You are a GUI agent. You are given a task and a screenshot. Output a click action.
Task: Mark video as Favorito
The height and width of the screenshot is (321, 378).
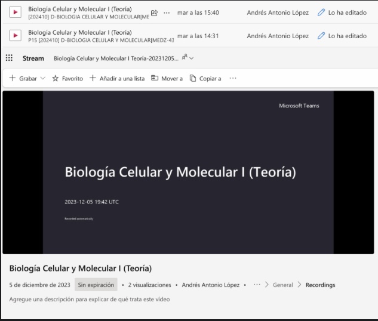click(x=67, y=79)
